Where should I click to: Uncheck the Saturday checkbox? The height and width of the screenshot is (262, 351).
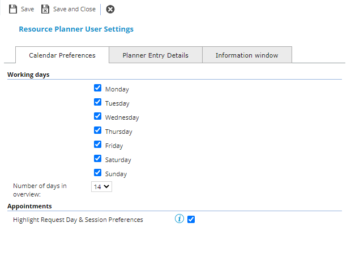[97, 159]
